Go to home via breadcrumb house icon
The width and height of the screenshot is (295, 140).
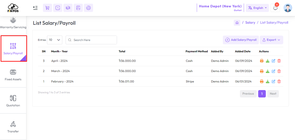pos(237,23)
